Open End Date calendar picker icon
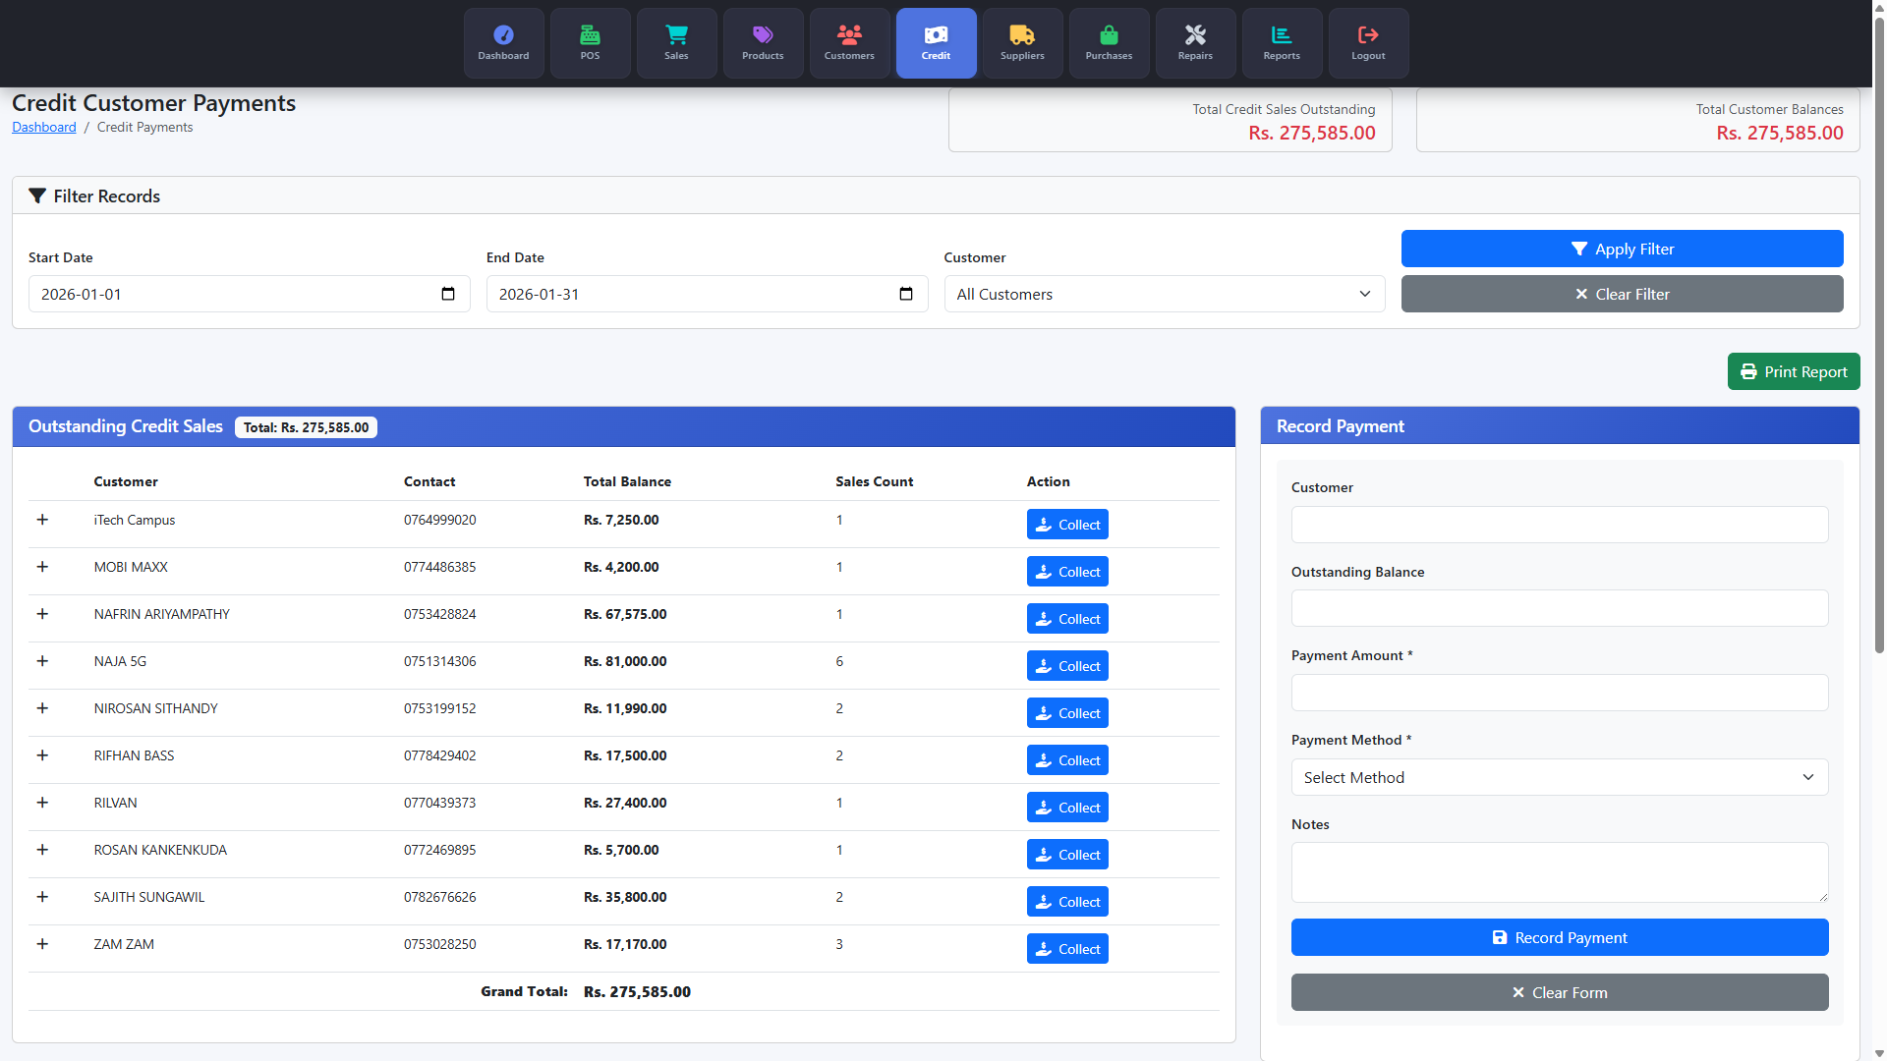 (x=906, y=294)
